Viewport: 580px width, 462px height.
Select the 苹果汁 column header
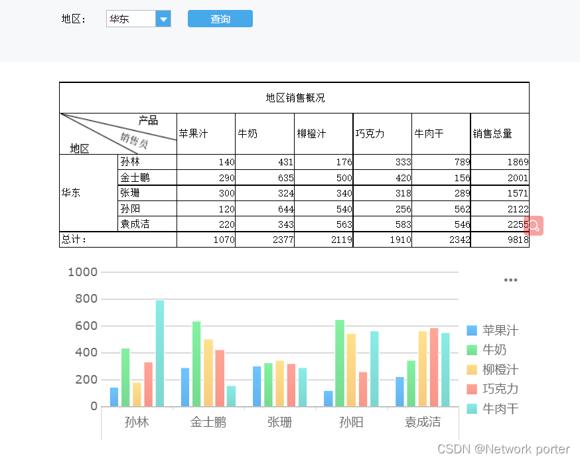click(206, 134)
